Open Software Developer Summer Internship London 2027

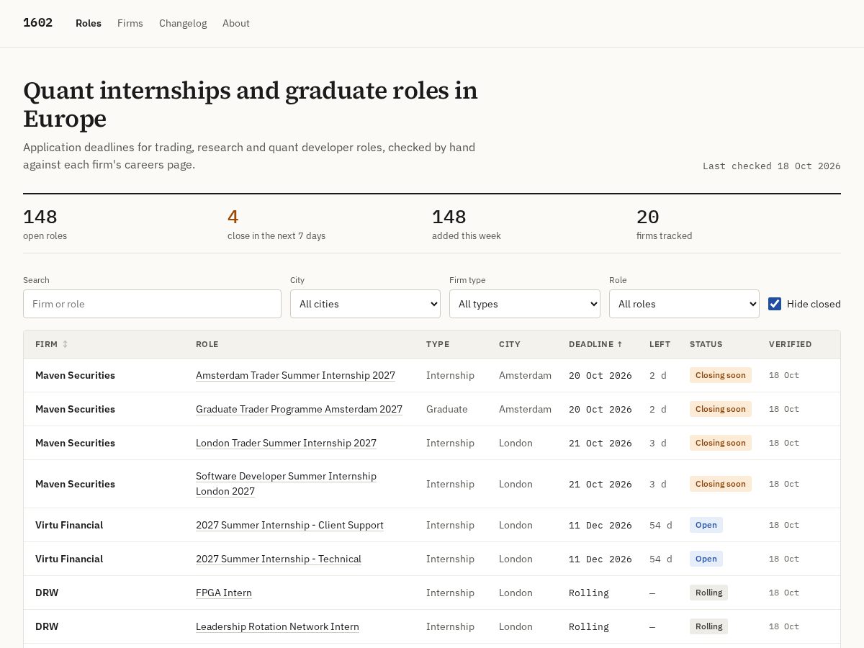[286, 484]
